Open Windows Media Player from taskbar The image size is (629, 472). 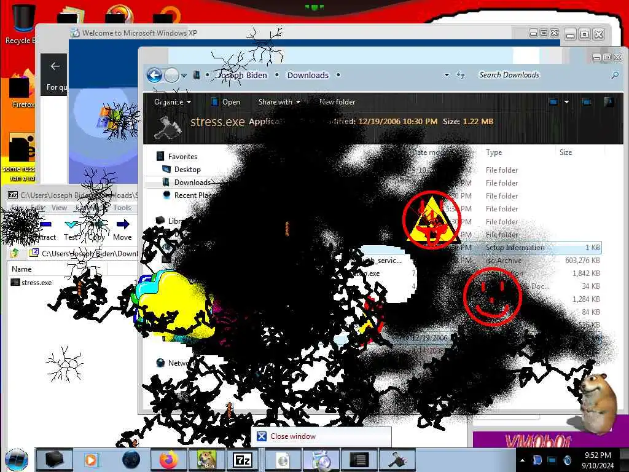point(91,460)
